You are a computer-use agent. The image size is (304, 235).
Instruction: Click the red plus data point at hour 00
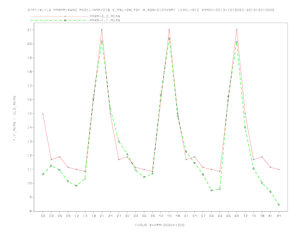[x=43, y=114]
